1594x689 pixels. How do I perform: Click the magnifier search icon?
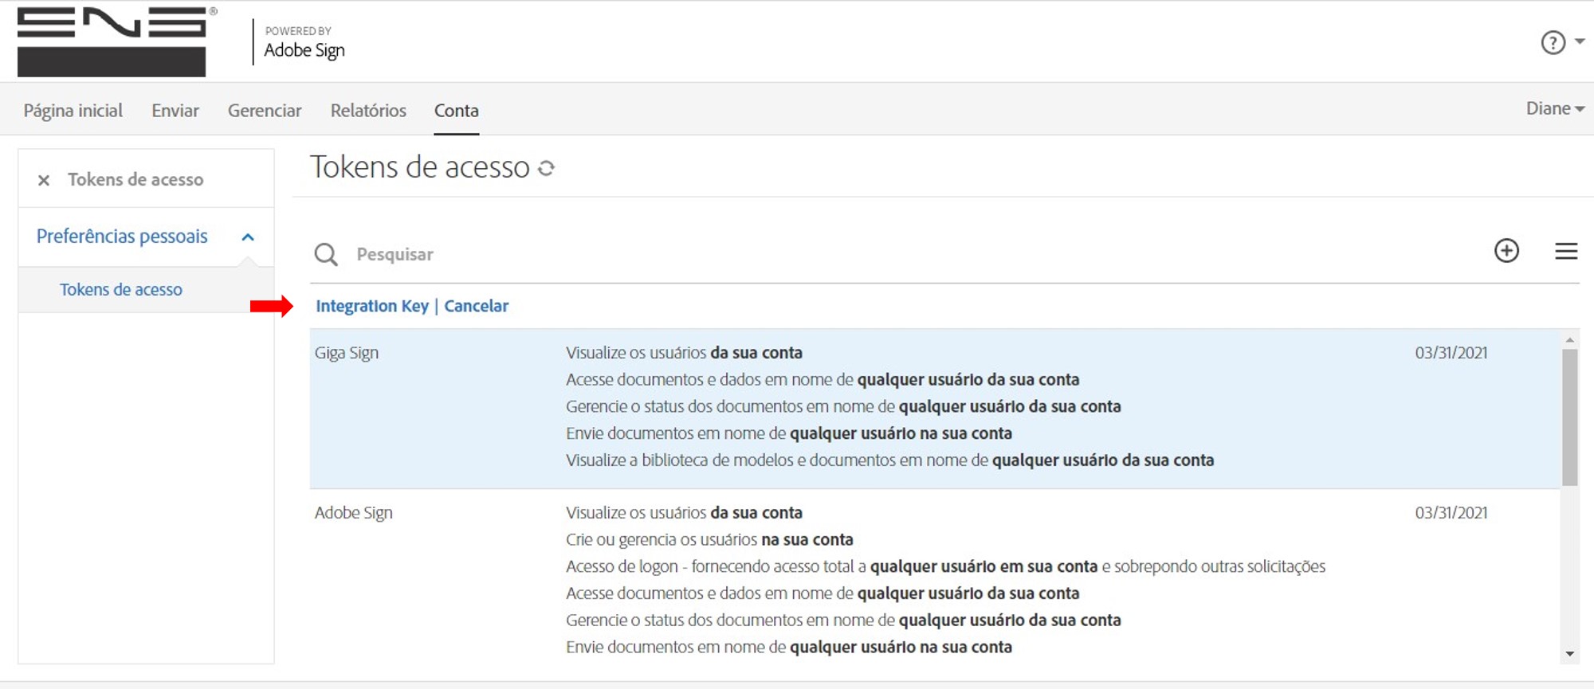point(326,254)
